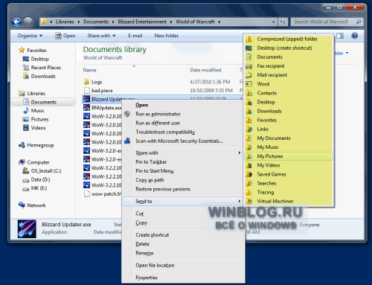Click Blizzard Entertainment in the breadcrumb

click(x=142, y=22)
